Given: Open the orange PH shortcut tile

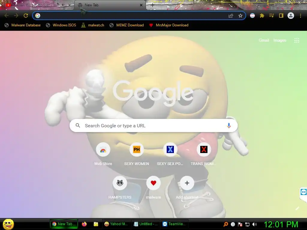Looking at the screenshot, I should point(137,150).
